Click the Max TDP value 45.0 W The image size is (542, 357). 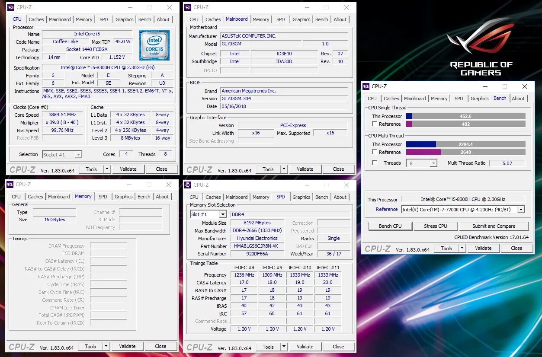123,42
